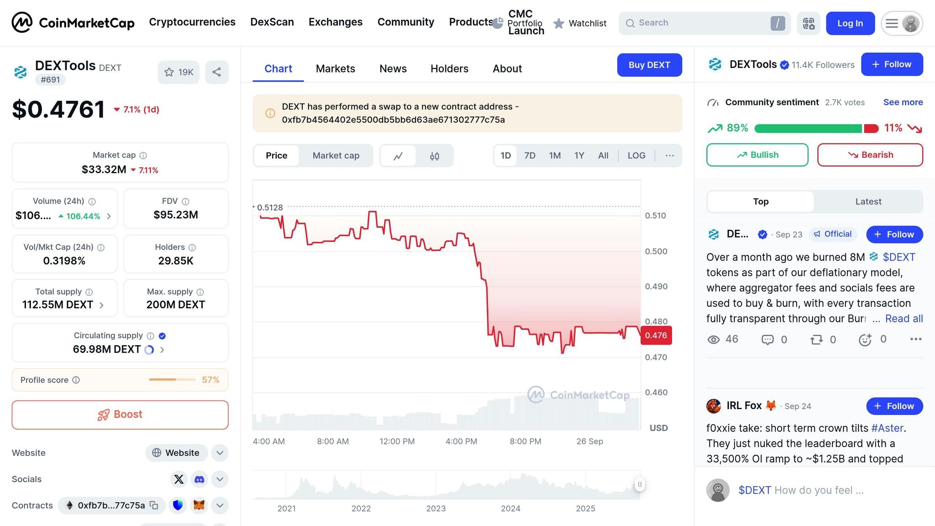Image resolution: width=935 pixels, height=526 pixels.
Task: Expand the Contracts dropdown
Action: pyautogui.click(x=220, y=505)
